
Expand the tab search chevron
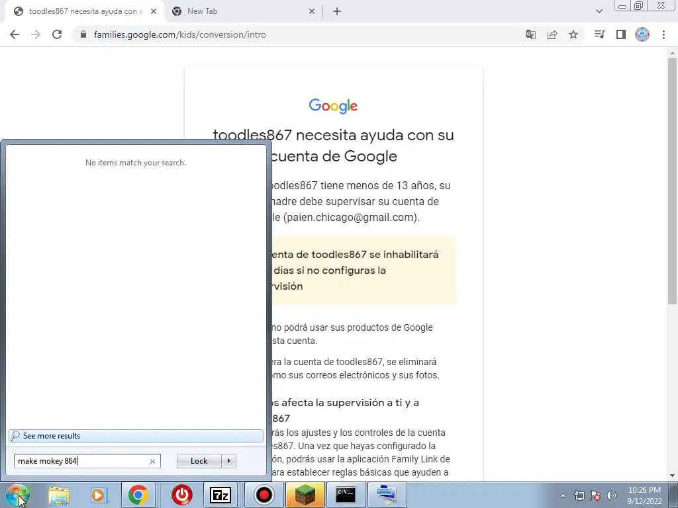click(599, 11)
